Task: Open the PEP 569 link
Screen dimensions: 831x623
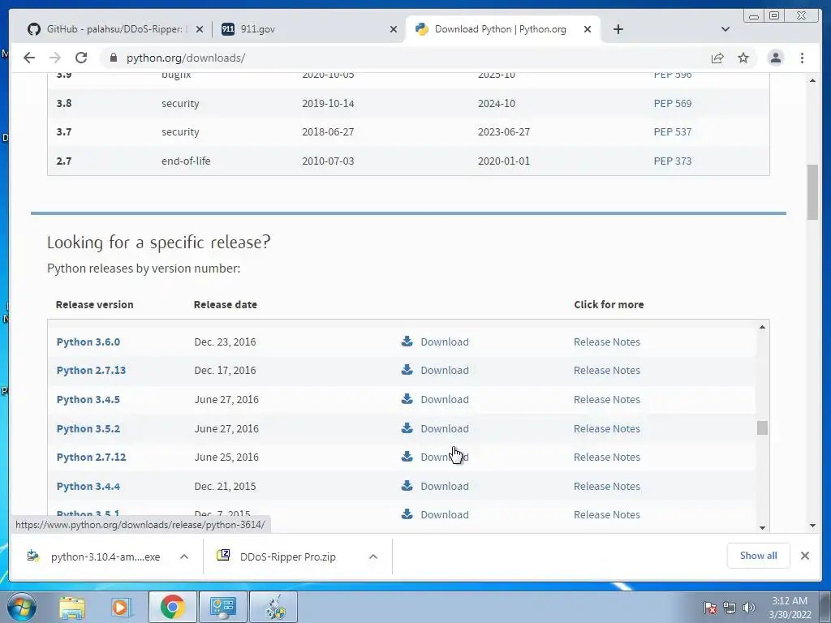Action: click(673, 103)
